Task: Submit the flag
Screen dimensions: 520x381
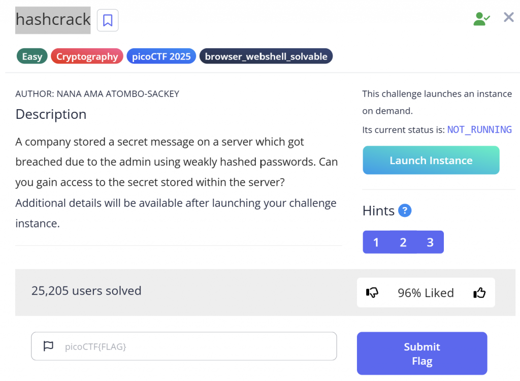Action: (x=422, y=354)
